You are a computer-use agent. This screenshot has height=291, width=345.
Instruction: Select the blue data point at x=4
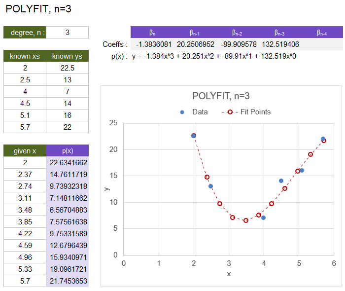coord(263,218)
